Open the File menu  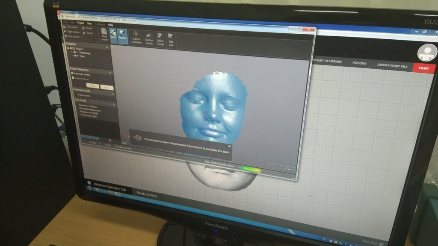tap(66, 22)
